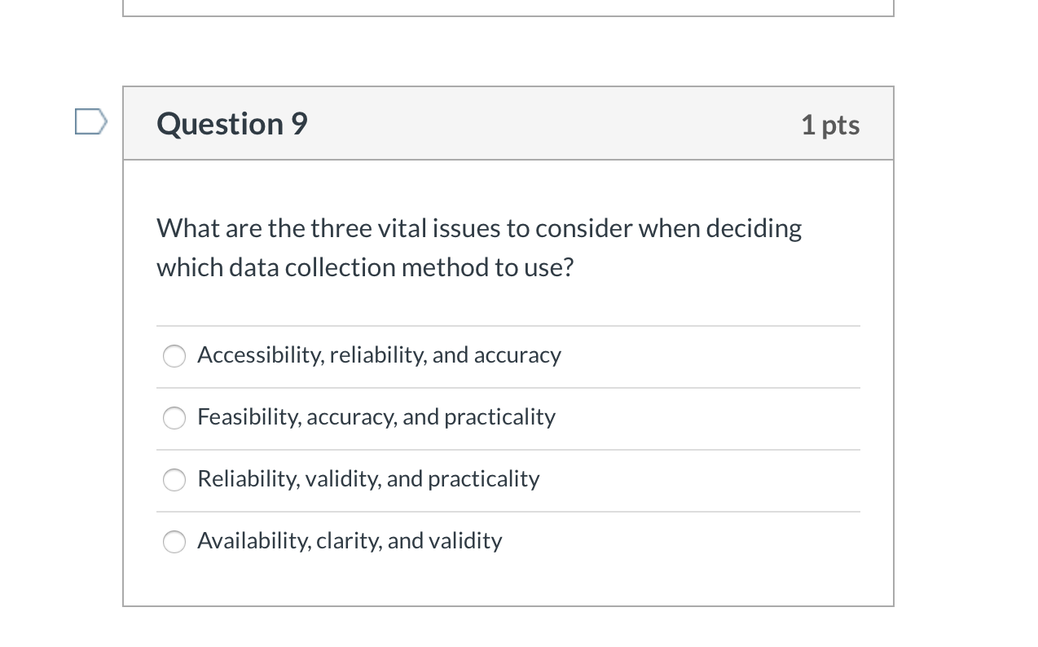Click the previous question card above
Image resolution: width=1038 pixels, height=647 pixels.
(x=508, y=8)
